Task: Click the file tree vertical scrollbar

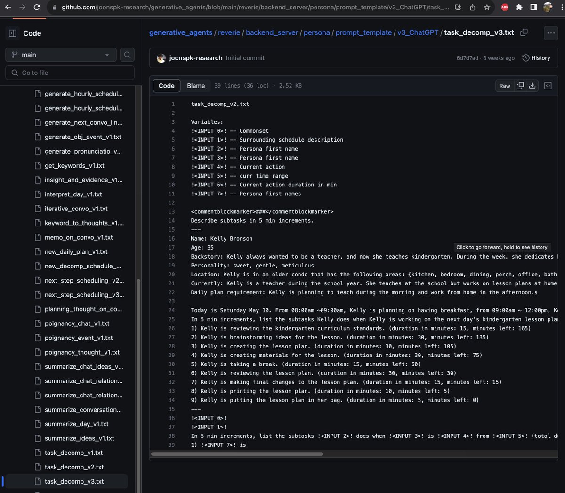Action: (x=138, y=386)
